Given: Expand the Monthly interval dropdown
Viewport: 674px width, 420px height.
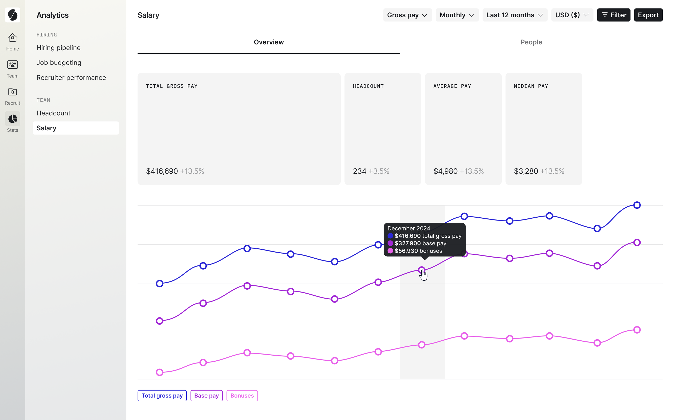Looking at the screenshot, I should click(457, 15).
